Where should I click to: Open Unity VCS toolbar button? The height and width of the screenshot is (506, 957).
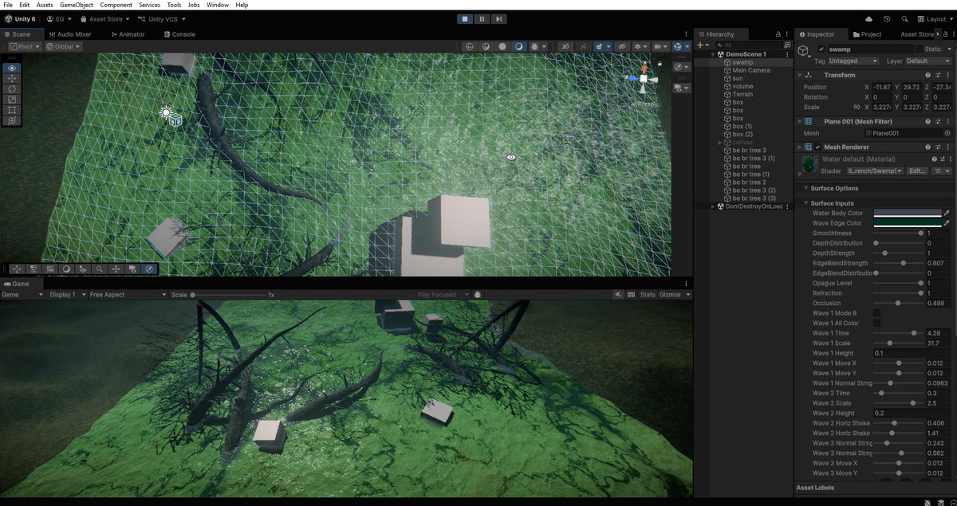pyautogui.click(x=162, y=19)
